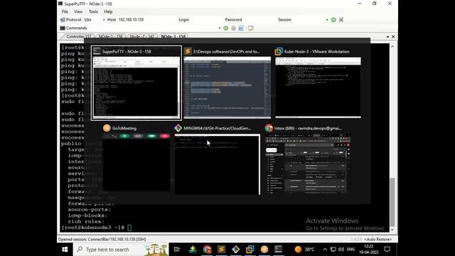Open the notification center icon
Viewport: 455px width, 256px height.
387,250
